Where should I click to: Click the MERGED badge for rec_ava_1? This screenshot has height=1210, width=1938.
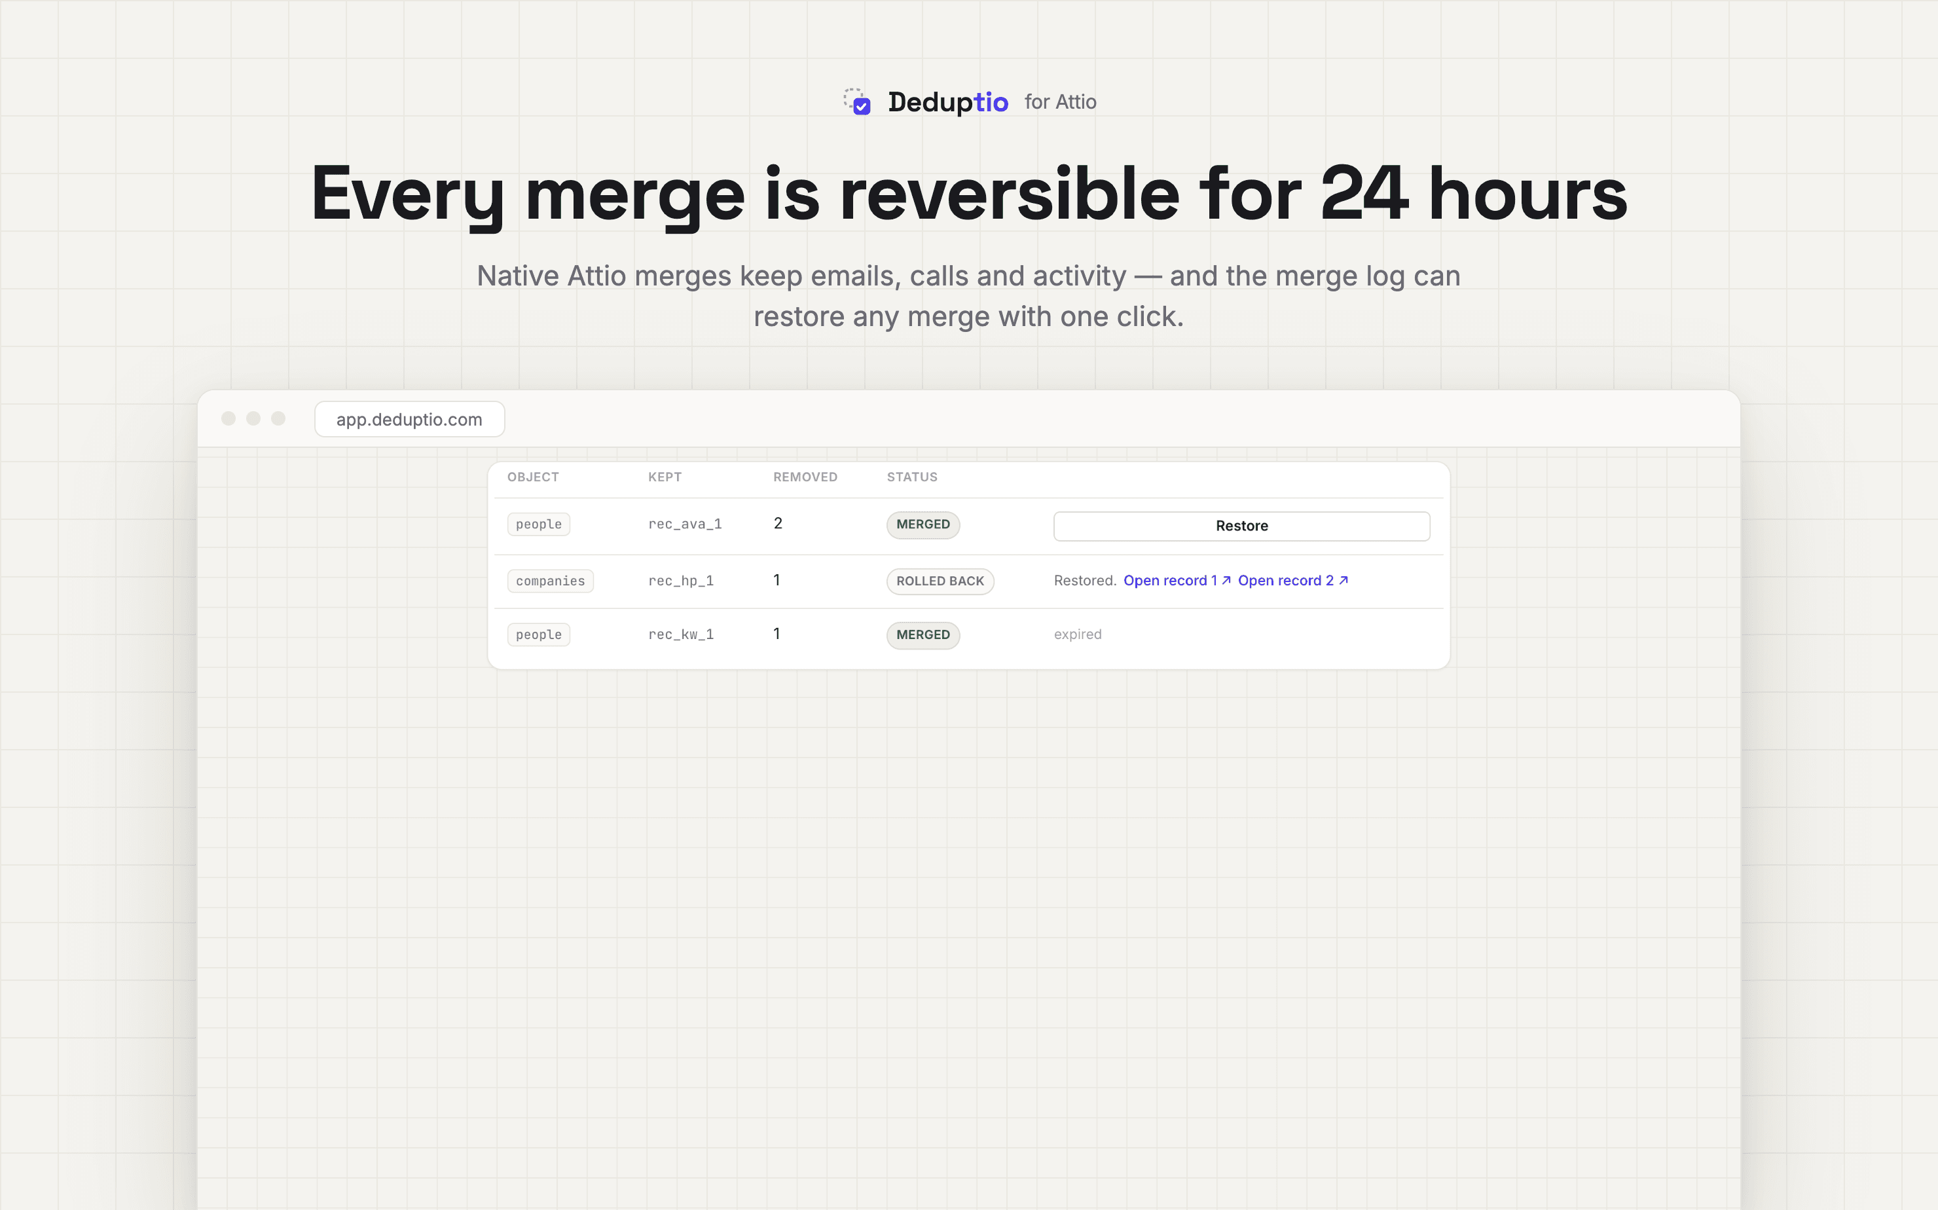point(923,525)
